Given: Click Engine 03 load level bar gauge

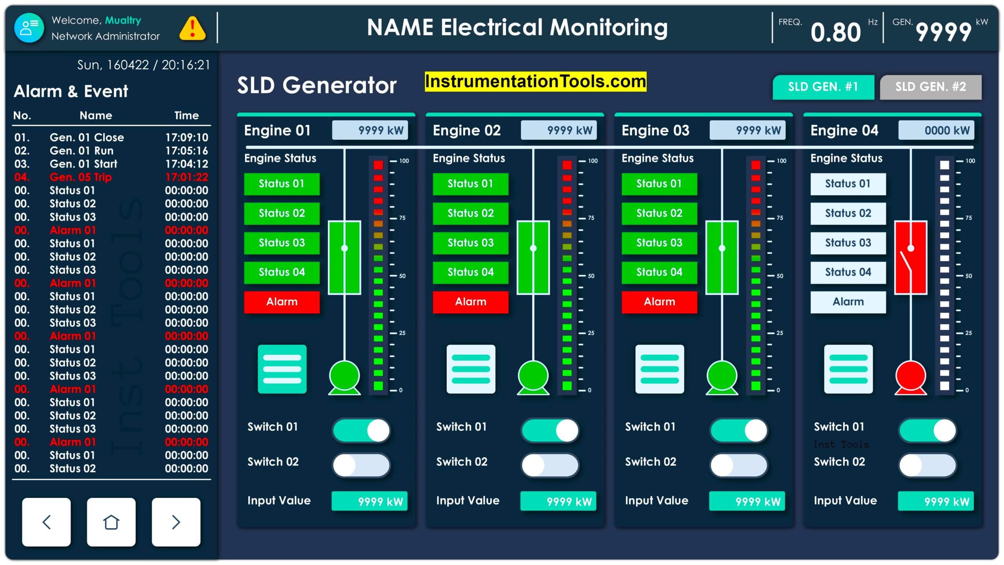Looking at the screenshot, I should (x=756, y=275).
